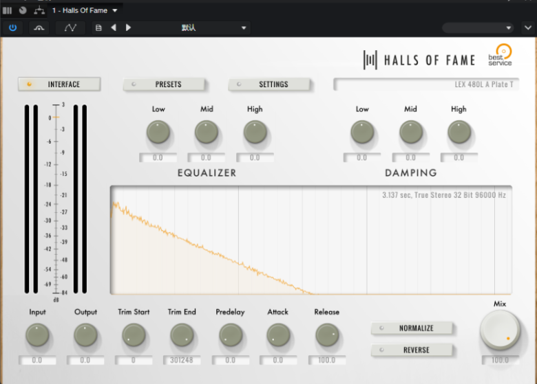This screenshot has height=384, width=537.
Task: Click the Input value field
Action: [37, 360]
